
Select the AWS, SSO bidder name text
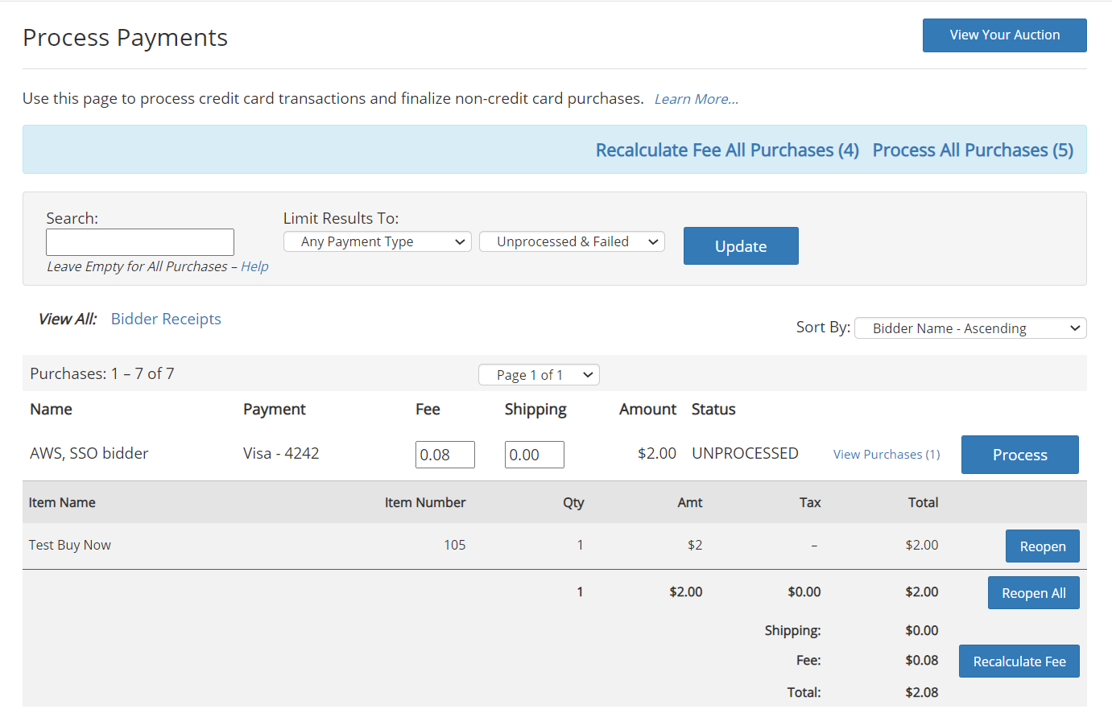click(89, 454)
